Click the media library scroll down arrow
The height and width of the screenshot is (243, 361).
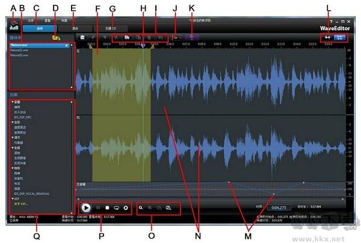72,87
